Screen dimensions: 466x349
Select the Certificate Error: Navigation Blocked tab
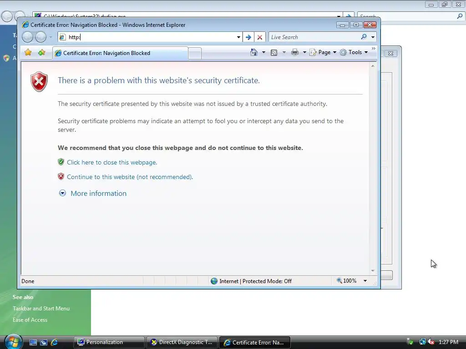coord(120,53)
